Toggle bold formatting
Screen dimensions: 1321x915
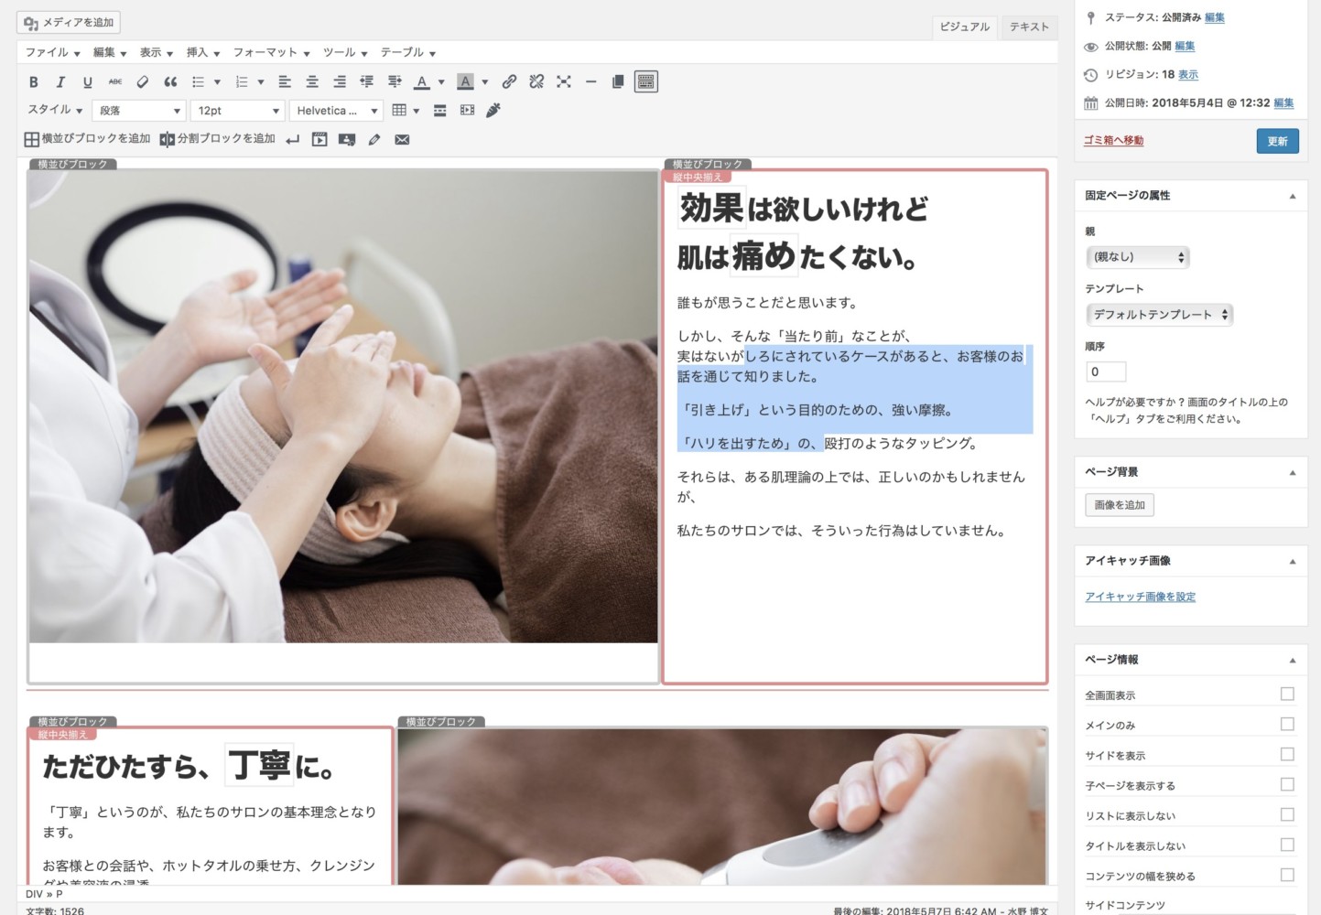click(34, 82)
